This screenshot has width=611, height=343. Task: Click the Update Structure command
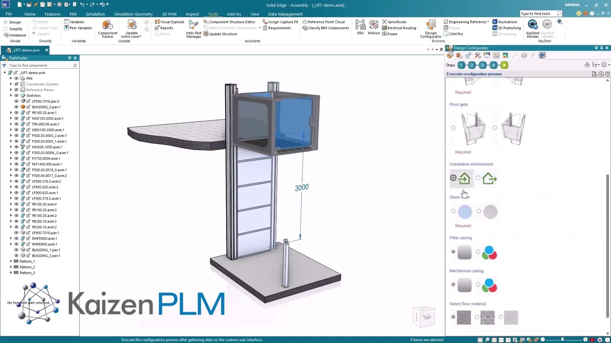point(220,34)
